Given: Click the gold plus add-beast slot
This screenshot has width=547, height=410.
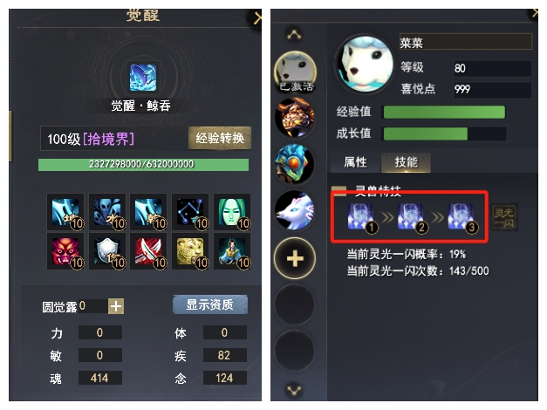Looking at the screenshot, I should point(295,258).
